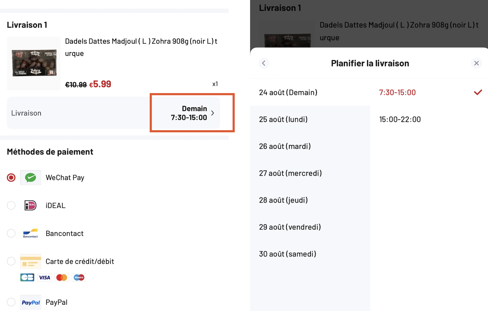This screenshot has height=311, width=488.
Task: Click the Bancontact logo icon
Action: [x=31, y=233]
